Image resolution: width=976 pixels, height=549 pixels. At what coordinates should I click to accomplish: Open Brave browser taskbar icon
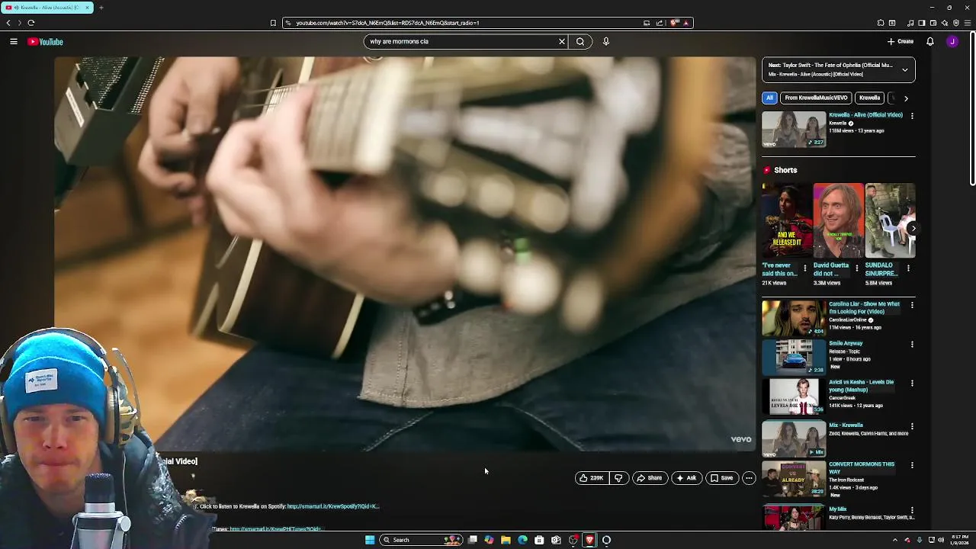[589, 540]
